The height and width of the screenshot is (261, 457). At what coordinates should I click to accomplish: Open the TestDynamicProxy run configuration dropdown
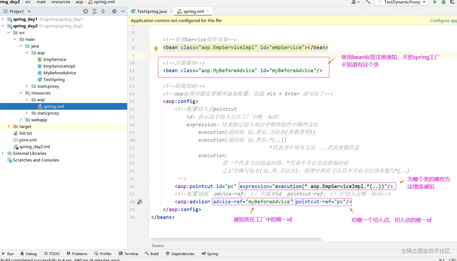401,2
